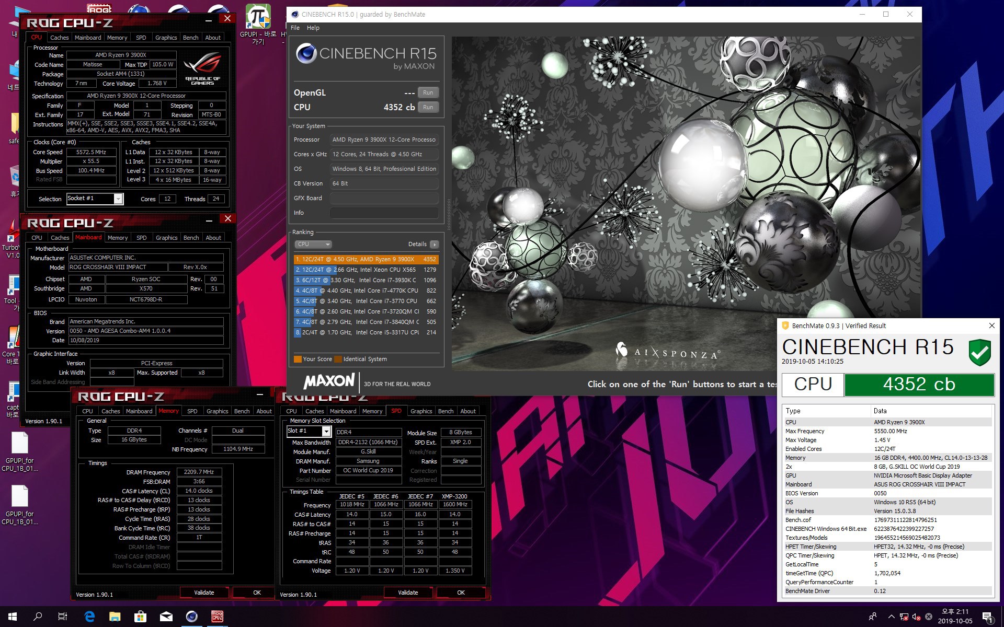Open SPD tab in CPU-Z Mainboard window
Image resolution: width=1004 pixels, height=627 pixels.
pos(141,238)
